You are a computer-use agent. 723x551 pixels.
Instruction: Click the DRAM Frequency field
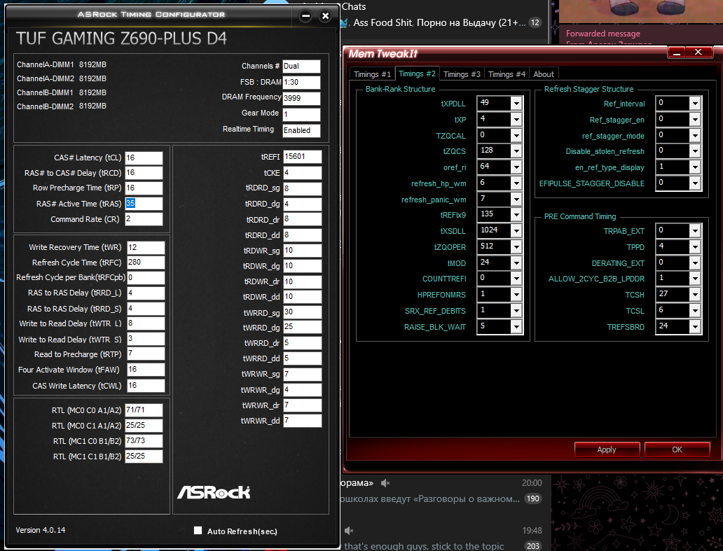[x=301, y=98]
